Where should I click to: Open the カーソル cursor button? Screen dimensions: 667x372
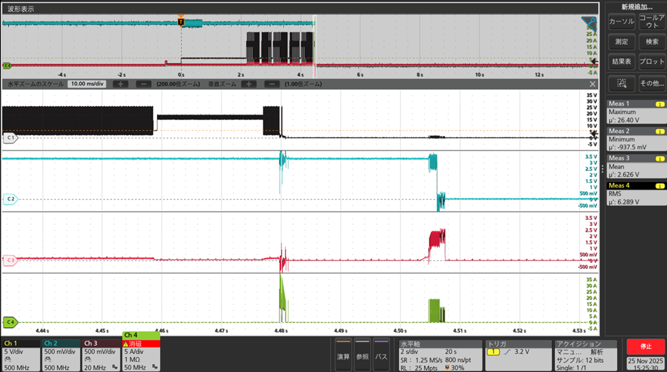[621, 22]
